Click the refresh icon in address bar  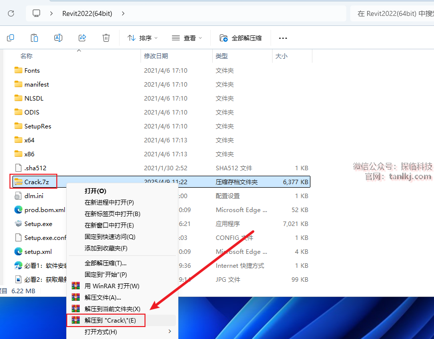pyautogui.click(x=11, y=13)
